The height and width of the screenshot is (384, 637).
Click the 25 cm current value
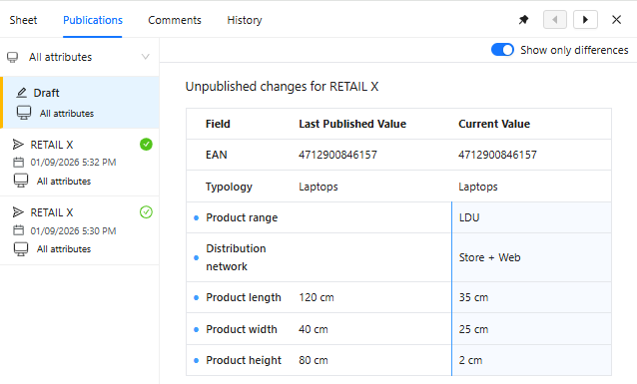pyautogui.click(x=473, y=329)
